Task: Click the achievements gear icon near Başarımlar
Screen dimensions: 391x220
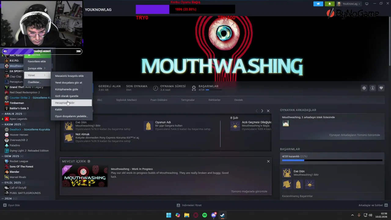Action: tap(194, 88)
